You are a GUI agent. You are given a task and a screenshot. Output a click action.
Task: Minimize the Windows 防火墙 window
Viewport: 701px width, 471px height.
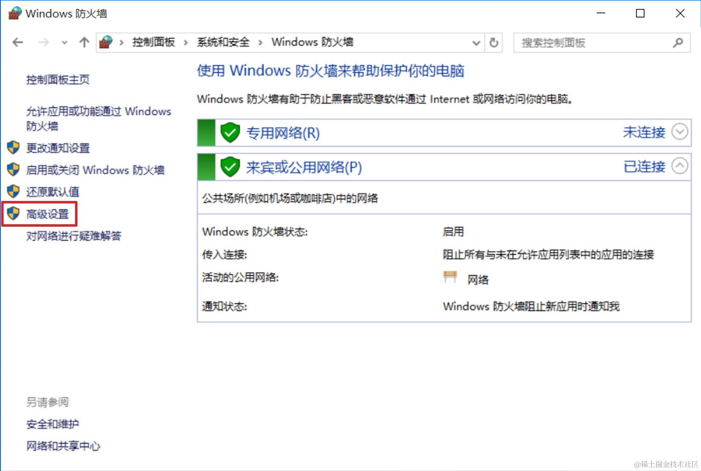(x=601, y=13)
